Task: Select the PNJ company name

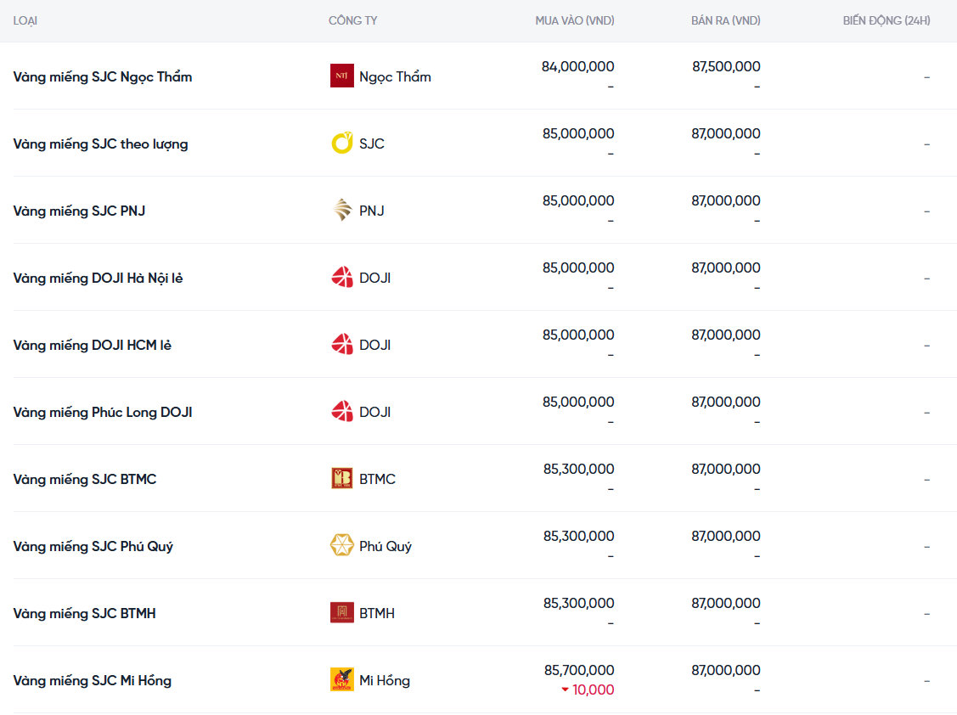Action: click(x=372, y=211)
